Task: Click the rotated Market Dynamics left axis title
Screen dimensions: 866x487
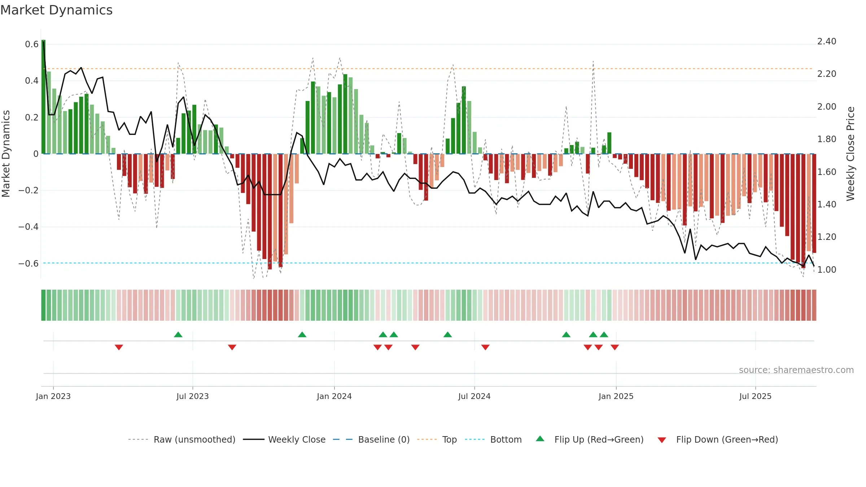Action: [x=6, y=154]
